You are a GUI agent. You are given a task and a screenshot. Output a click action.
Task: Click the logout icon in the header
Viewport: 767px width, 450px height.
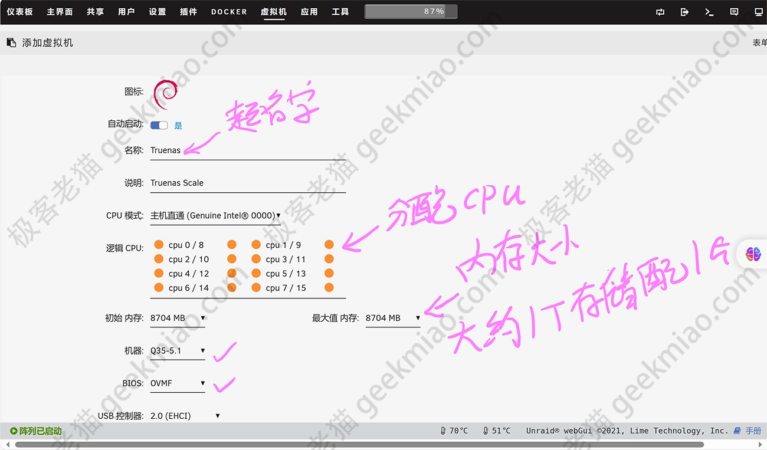684,12
